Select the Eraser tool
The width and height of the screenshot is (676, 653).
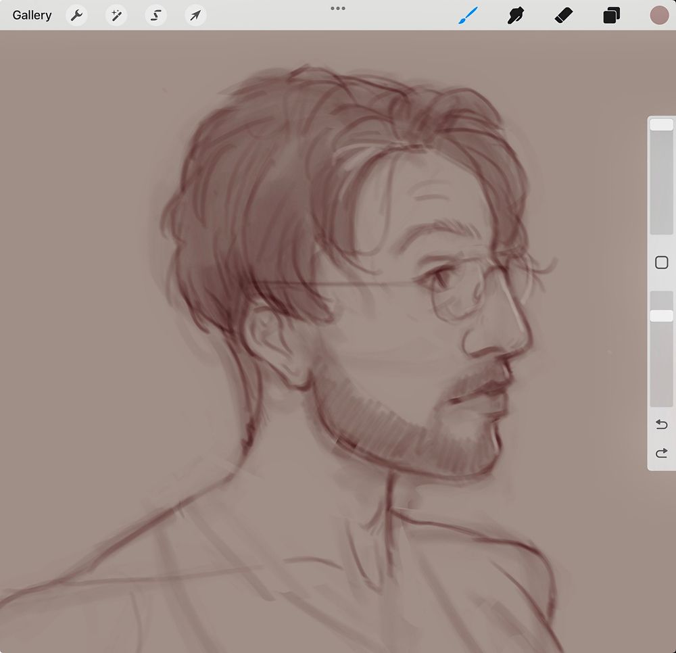tap(564, 15)
